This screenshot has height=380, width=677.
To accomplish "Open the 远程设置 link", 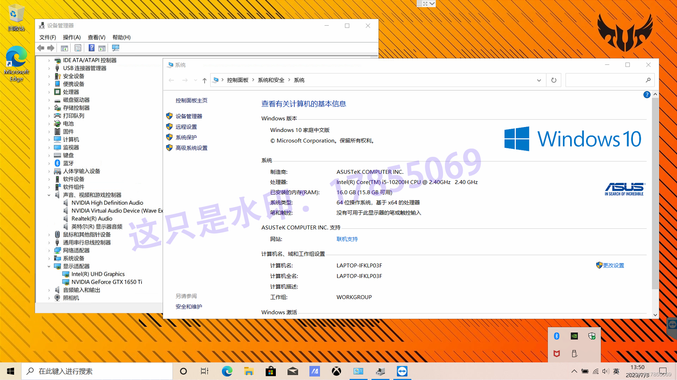I will pyautogui.click(x=186, y=127).
